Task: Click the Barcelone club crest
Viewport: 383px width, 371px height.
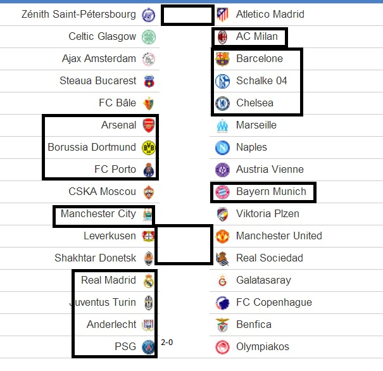Action: 223,59
